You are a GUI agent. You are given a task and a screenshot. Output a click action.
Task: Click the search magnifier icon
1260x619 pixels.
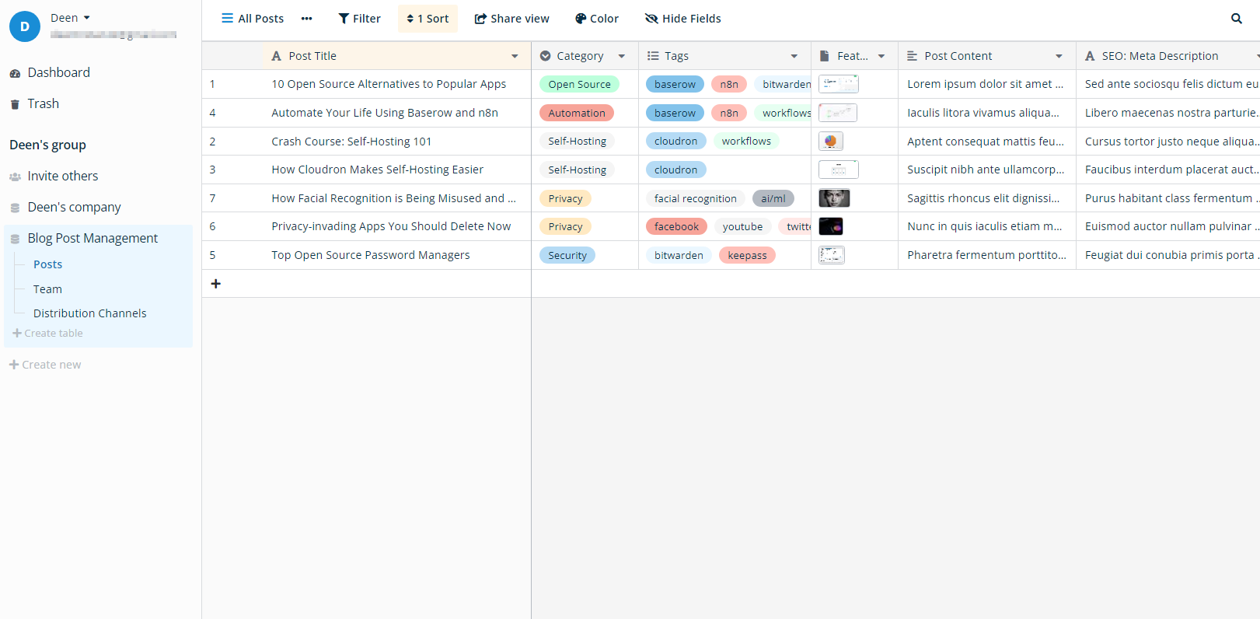(x=1236, y=19)
